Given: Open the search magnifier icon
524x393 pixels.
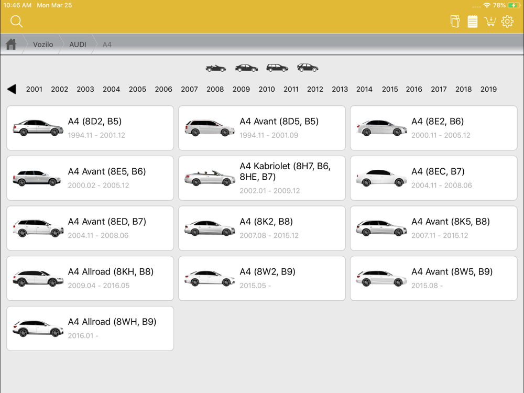Looking at the screenshot, I should [x=16, y=21].
